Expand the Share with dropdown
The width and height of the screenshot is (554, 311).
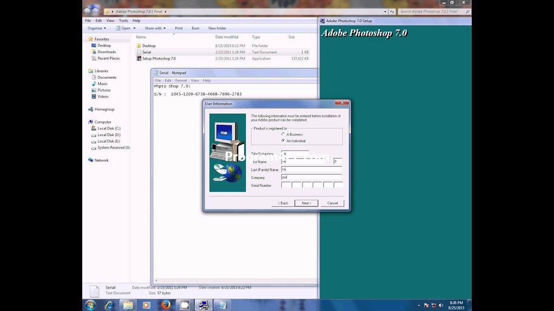[x=155, y=29]
